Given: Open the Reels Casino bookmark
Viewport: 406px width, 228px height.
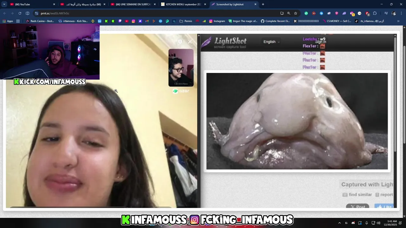Looking at the screenshot, I should 40,21.
